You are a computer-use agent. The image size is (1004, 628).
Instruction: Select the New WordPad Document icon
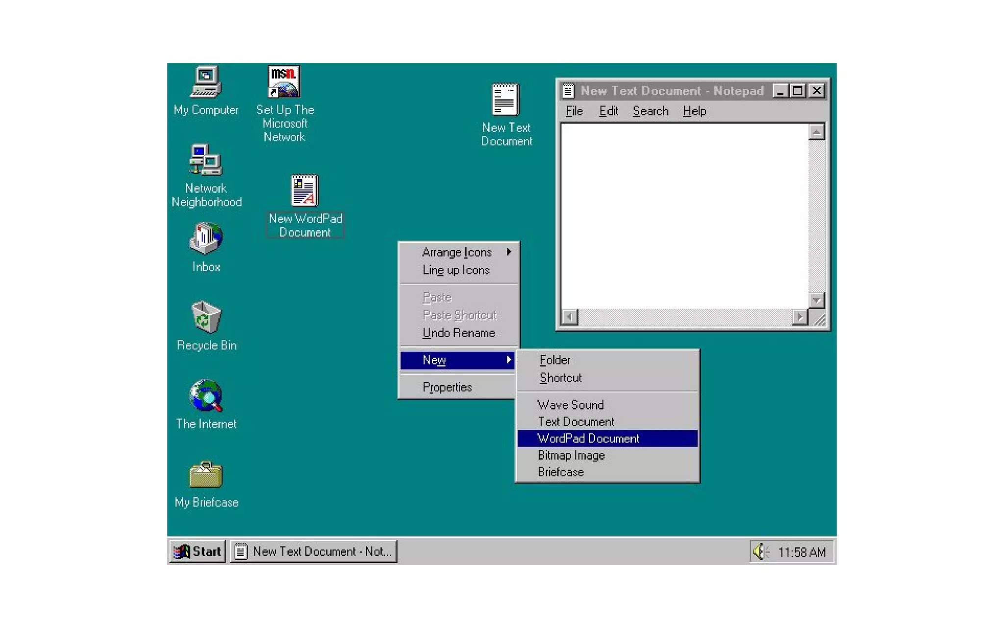coord(304,190)
